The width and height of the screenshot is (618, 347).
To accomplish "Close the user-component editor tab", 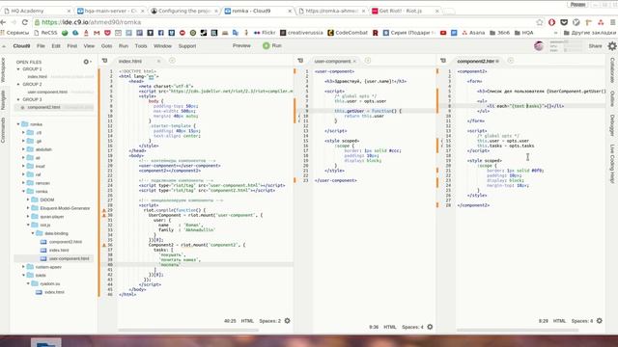I will pyautogui.click(x=354, y=61).
